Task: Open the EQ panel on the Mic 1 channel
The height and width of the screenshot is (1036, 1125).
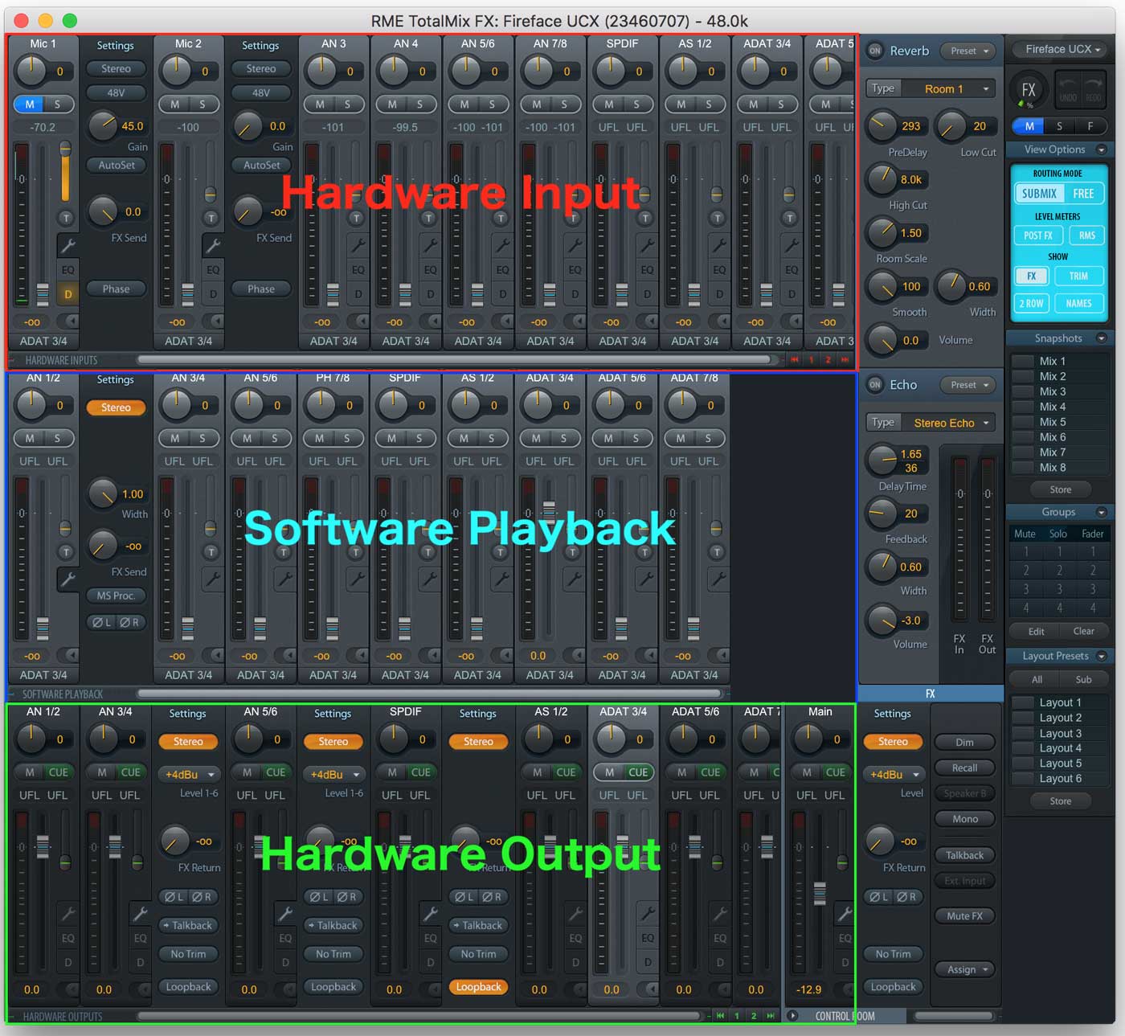Action: click(67, 270)
